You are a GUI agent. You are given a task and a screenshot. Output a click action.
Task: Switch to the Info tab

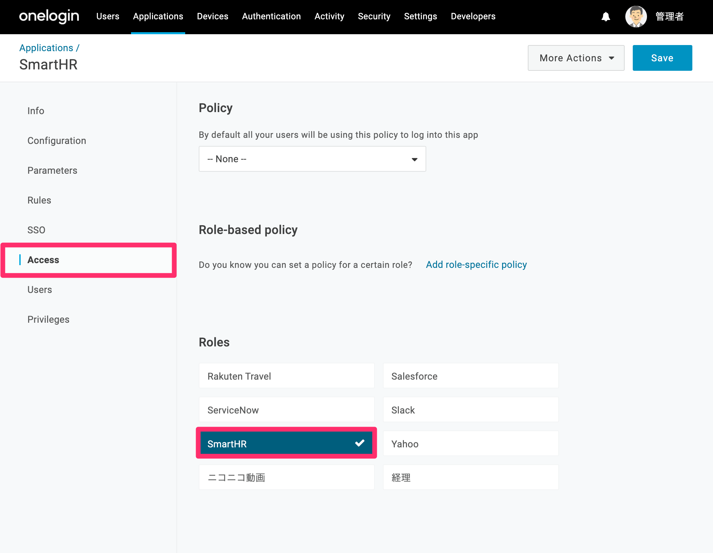coord(36,111)
